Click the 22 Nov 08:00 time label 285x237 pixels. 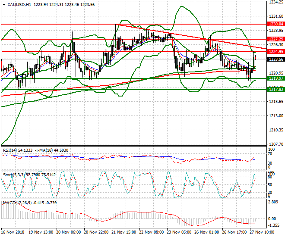[152, 232]
